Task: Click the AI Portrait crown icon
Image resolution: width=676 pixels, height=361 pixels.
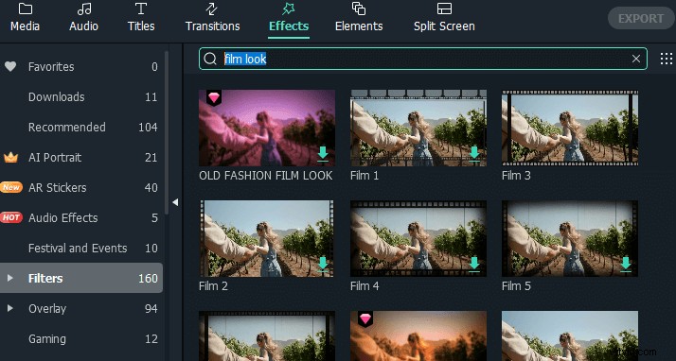Action: coord(10,158)
